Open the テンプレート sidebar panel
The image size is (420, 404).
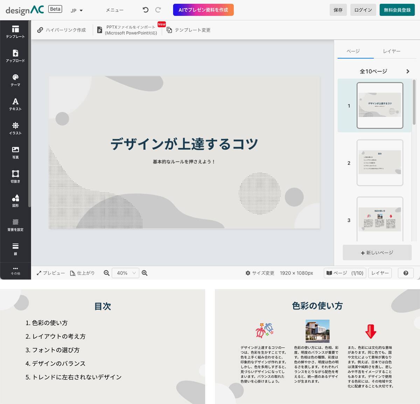[x=15, y=31]
